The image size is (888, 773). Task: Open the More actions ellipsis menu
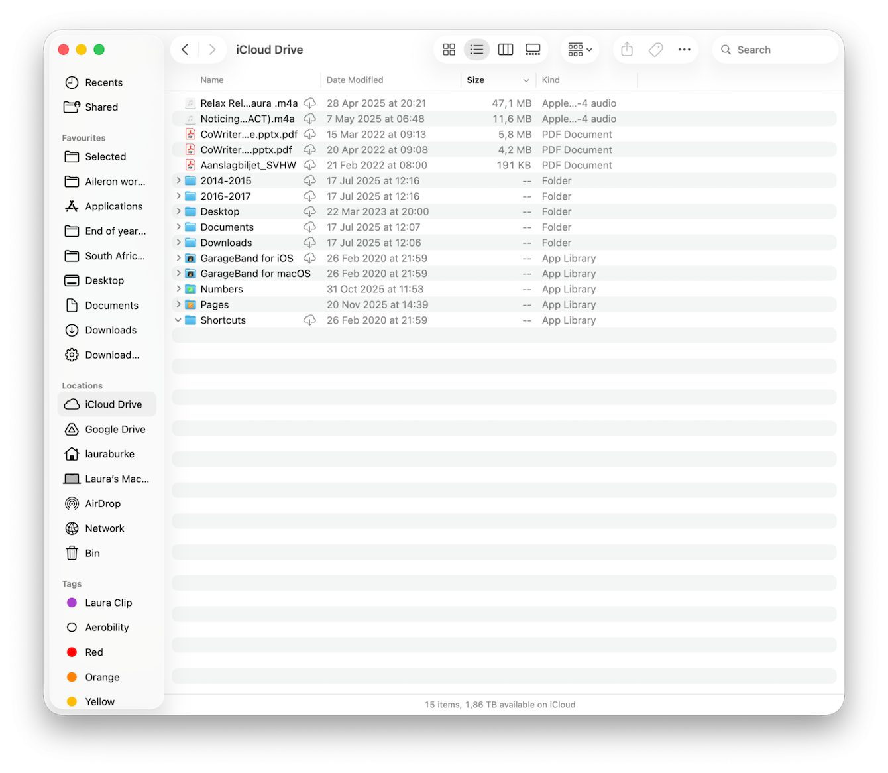[x=684, y=49]
